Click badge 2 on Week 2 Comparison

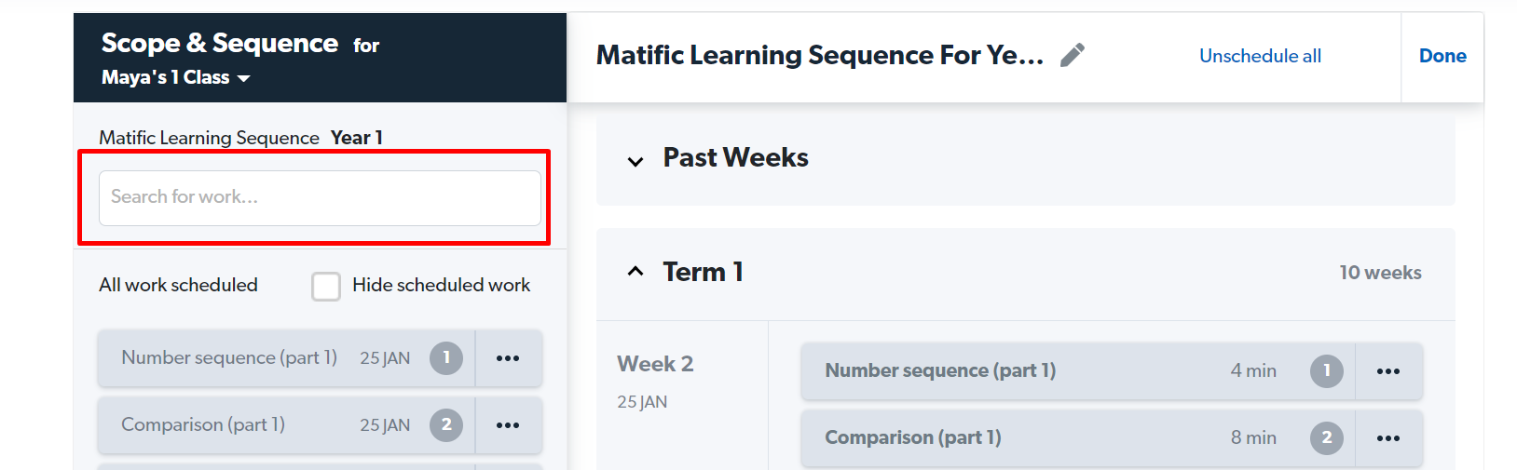[x=1327, y=438]
